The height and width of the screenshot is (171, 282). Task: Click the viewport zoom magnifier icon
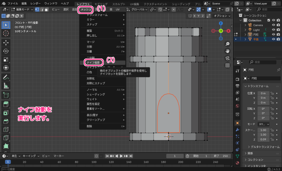[x=227, y=44]
